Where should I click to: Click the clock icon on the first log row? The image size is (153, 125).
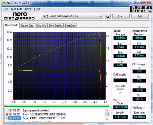click(7, 110)
